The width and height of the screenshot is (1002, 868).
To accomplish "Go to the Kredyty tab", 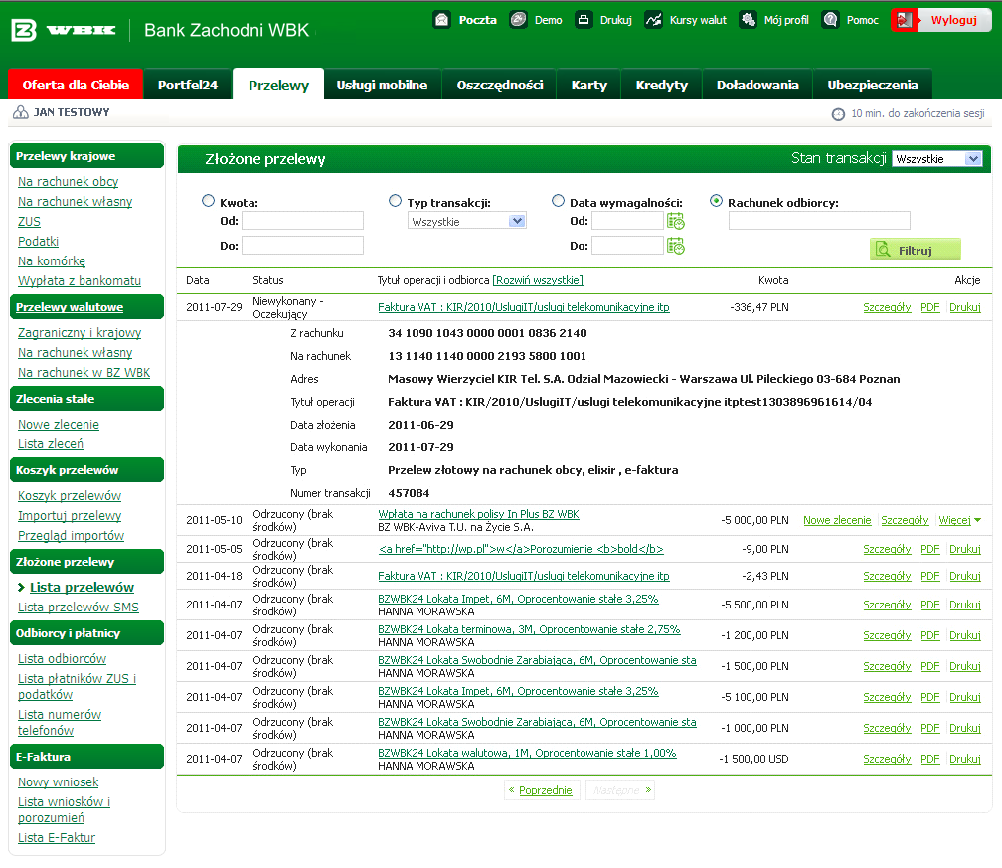I will pos(661,85).
